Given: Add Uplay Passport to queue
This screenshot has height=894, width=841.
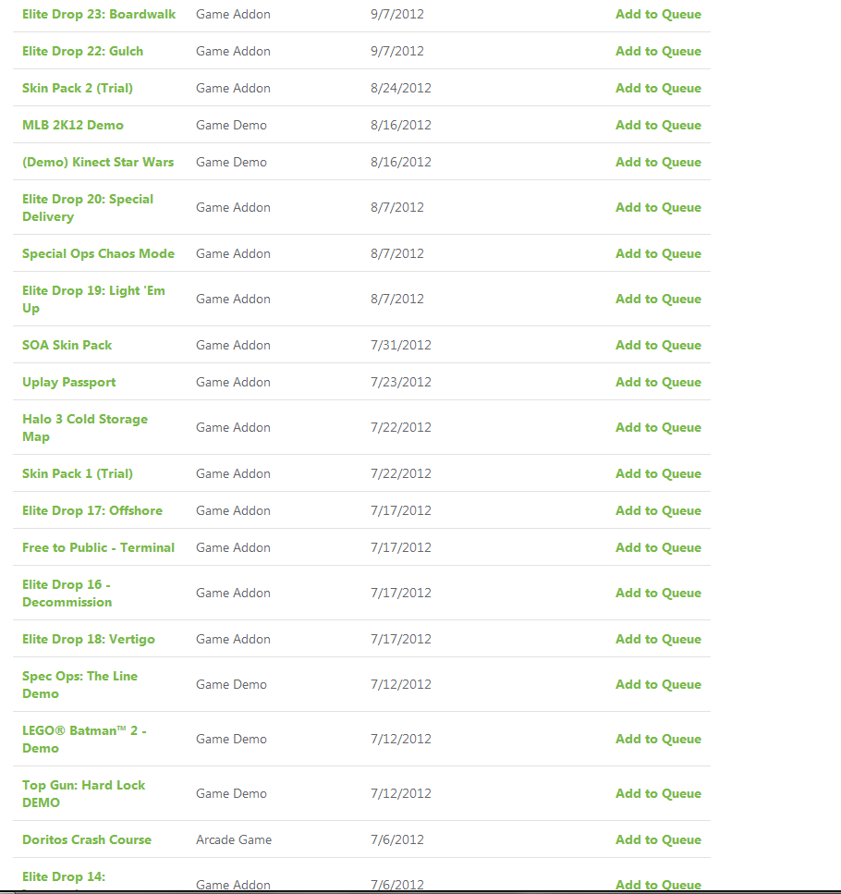Looking at the screenshot, I should tap(658, 383).
